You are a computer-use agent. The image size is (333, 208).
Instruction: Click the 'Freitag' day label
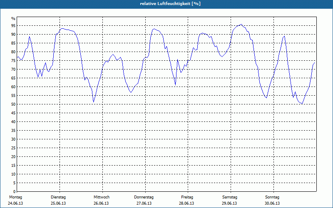pos(187,197)
